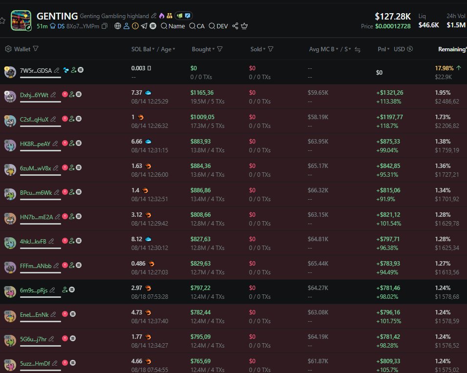Image resolution: width=467 pixels, height=373 pixels.
Task: Click red alert icon on Dxhj...6YWt row
Action: [64, 94]
